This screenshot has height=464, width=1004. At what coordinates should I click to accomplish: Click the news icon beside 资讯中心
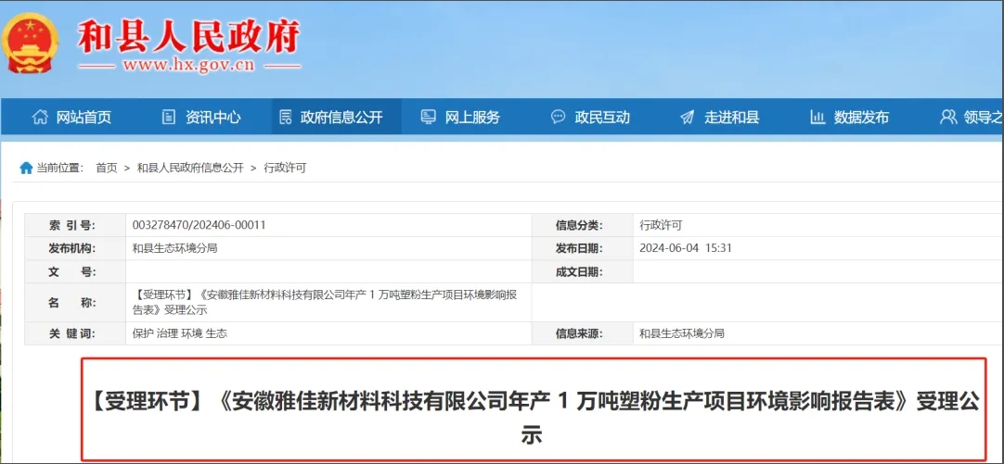168,118
